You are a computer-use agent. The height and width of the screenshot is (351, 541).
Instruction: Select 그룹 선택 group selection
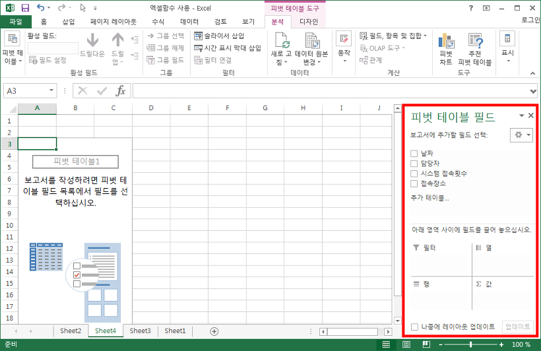(x=166, y=36)
